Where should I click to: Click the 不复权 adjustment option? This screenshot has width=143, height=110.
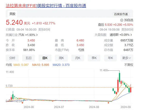[129, 65]
